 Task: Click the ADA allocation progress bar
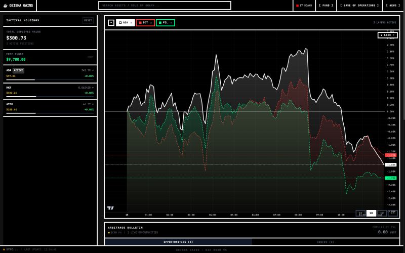50,80
